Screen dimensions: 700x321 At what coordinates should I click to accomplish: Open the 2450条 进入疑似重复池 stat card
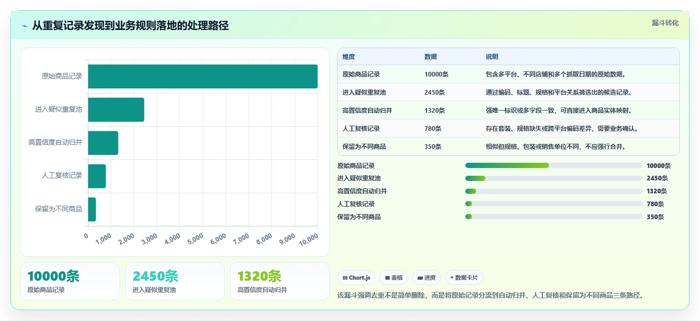(x=175, y=281)
